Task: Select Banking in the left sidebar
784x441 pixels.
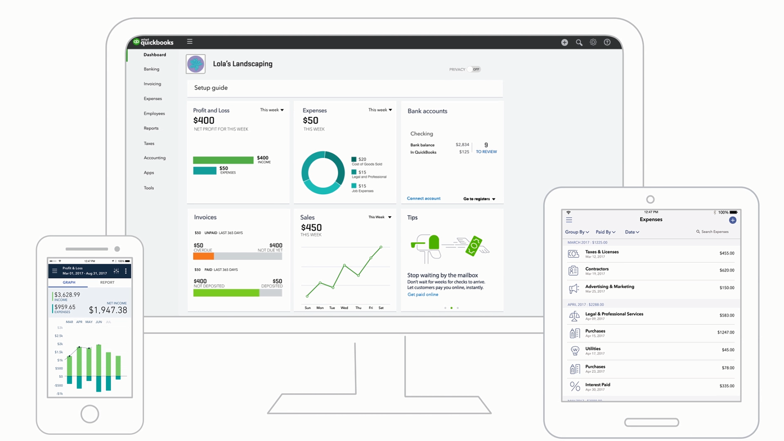Action: tap(151, 69)
